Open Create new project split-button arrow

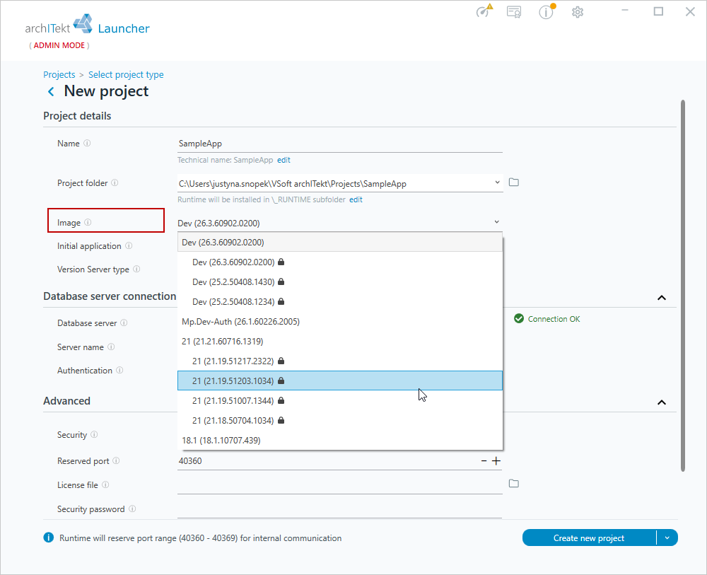(667, 538)
